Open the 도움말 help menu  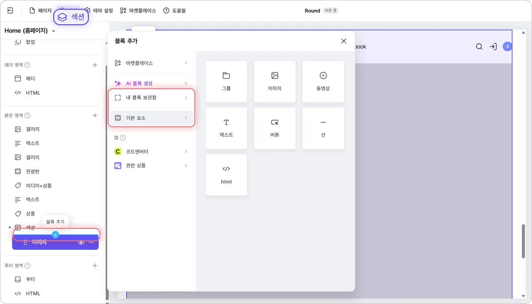pyautogui.click(x=174, y=10)
